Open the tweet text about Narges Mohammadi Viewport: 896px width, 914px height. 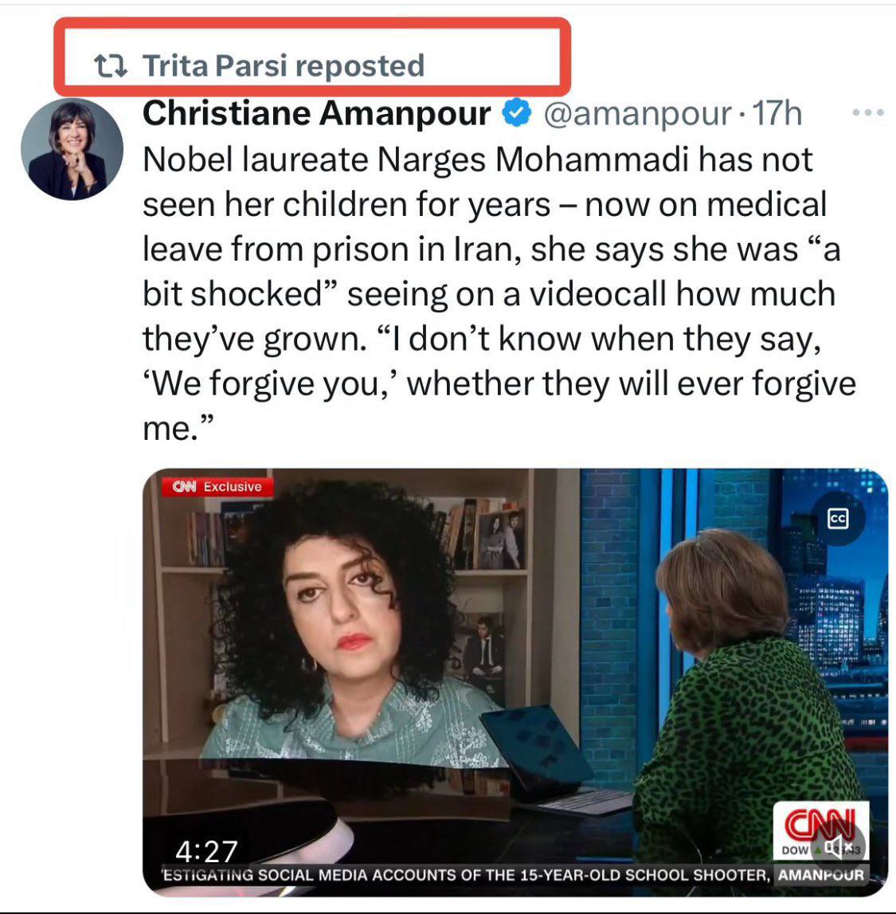pos(499,294)
